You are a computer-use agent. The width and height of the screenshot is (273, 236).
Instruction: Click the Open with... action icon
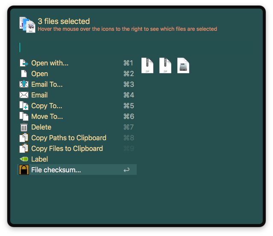coord(24,63)
